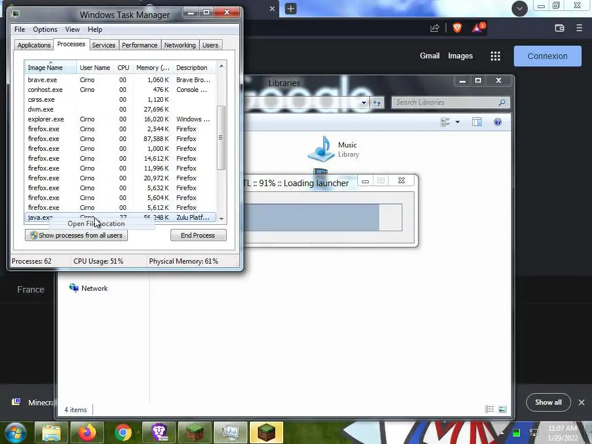Click the Connexion sign-in button

(x=547, y=56)
